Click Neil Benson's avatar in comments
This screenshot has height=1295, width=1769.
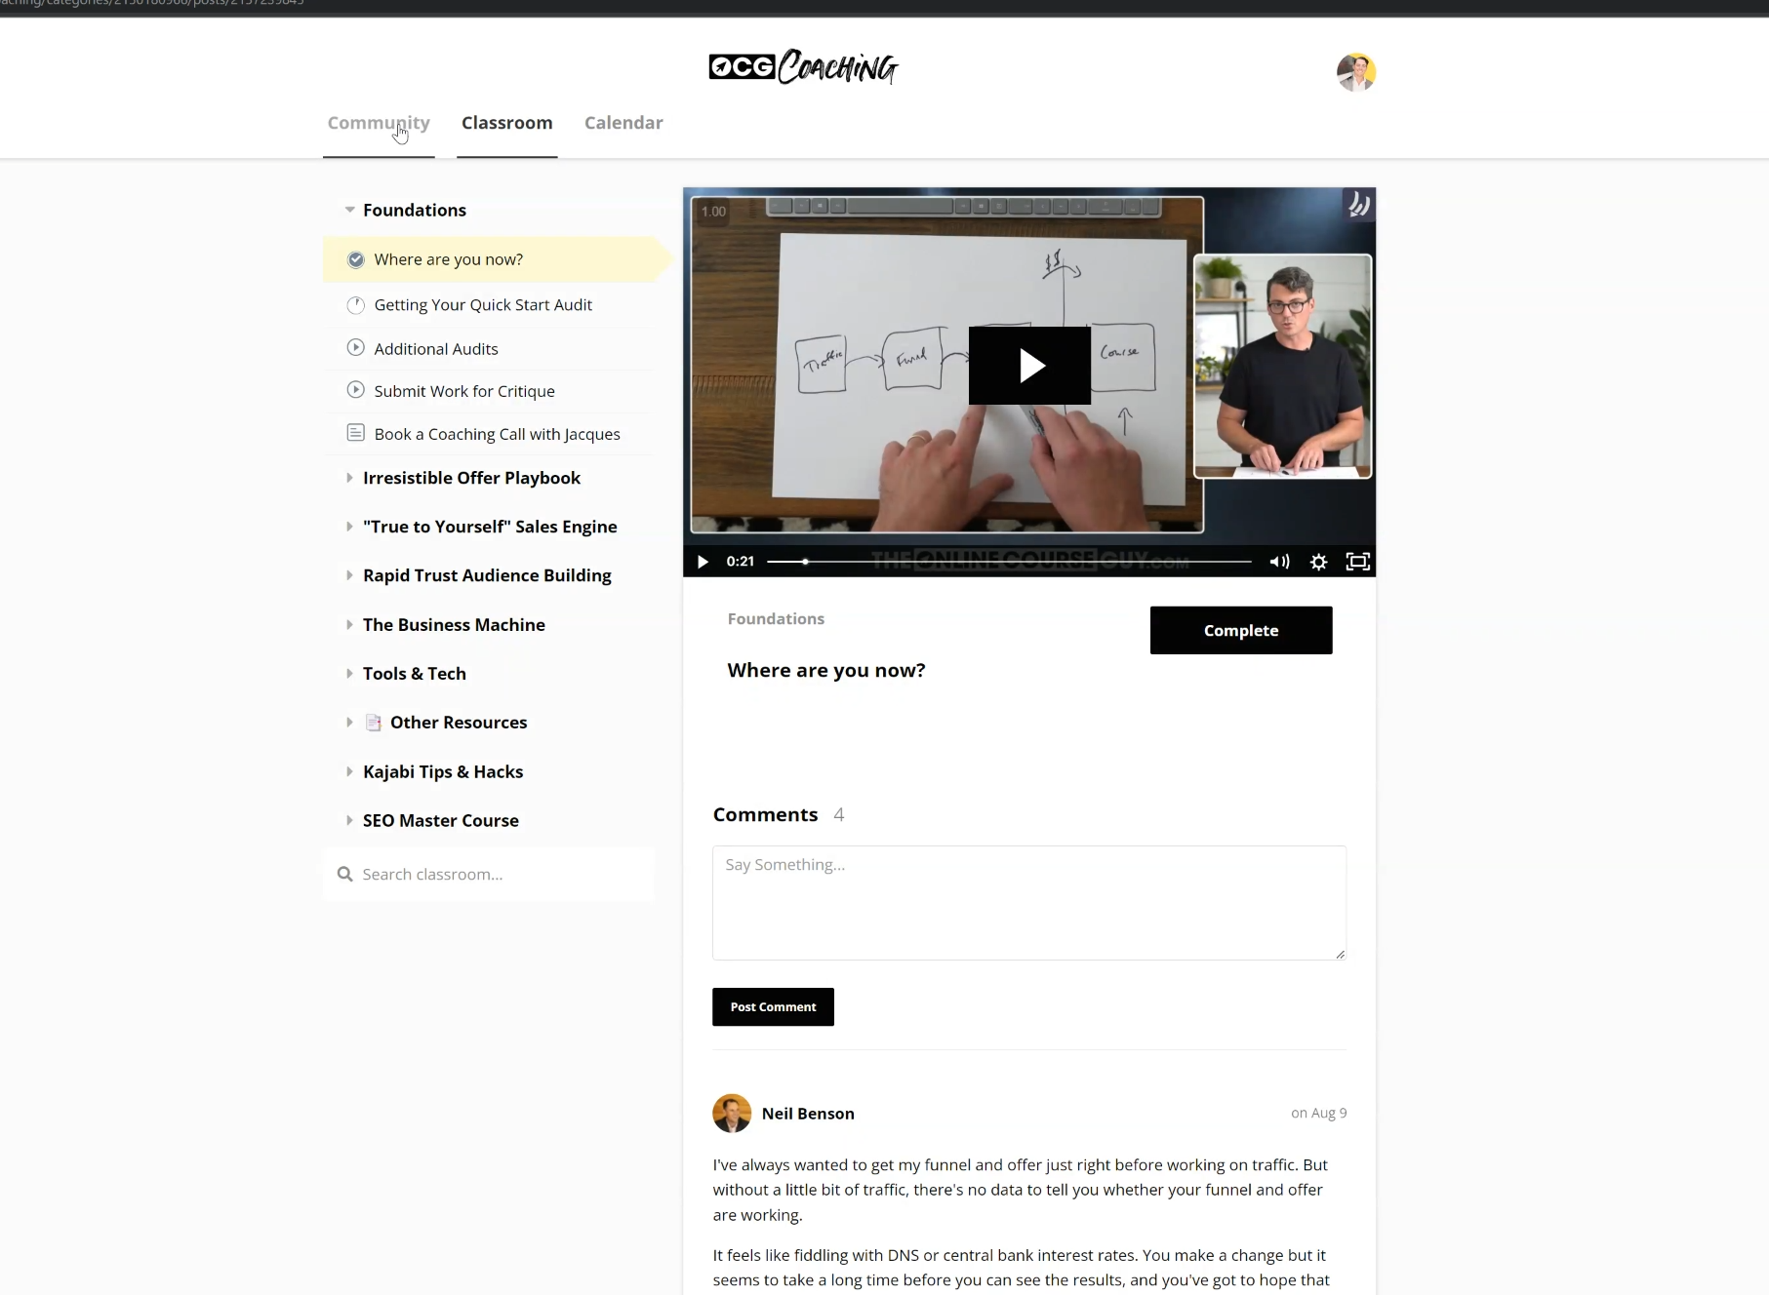tap(732, 1113)
